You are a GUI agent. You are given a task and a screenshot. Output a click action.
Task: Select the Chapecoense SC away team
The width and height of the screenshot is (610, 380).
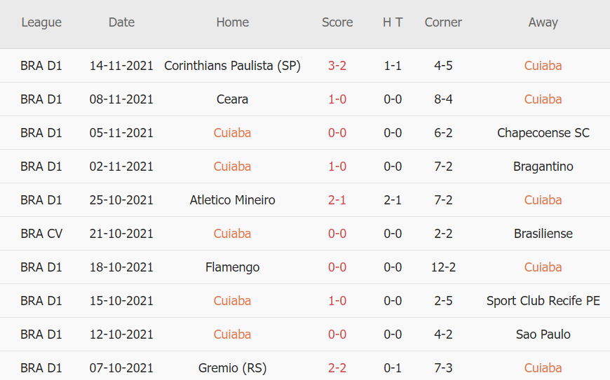[543, 133]
